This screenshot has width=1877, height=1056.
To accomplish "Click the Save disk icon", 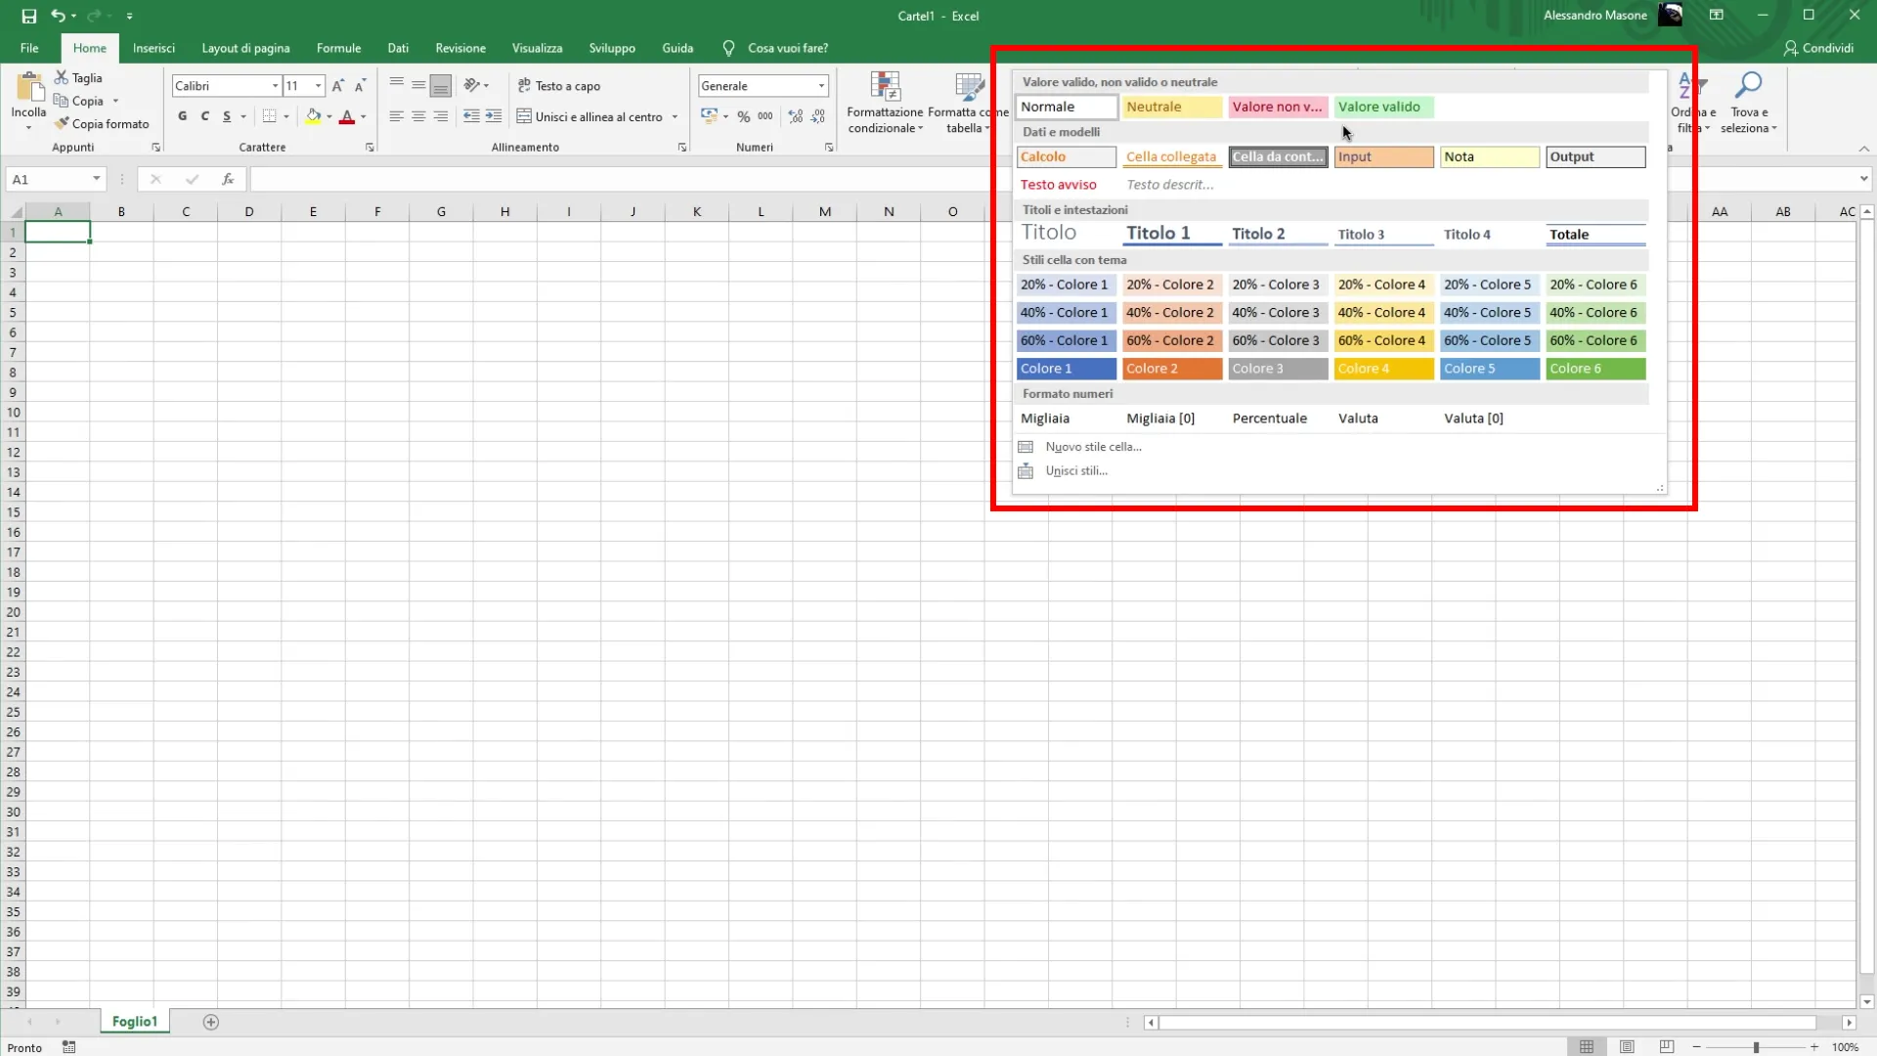I will 28,16.
